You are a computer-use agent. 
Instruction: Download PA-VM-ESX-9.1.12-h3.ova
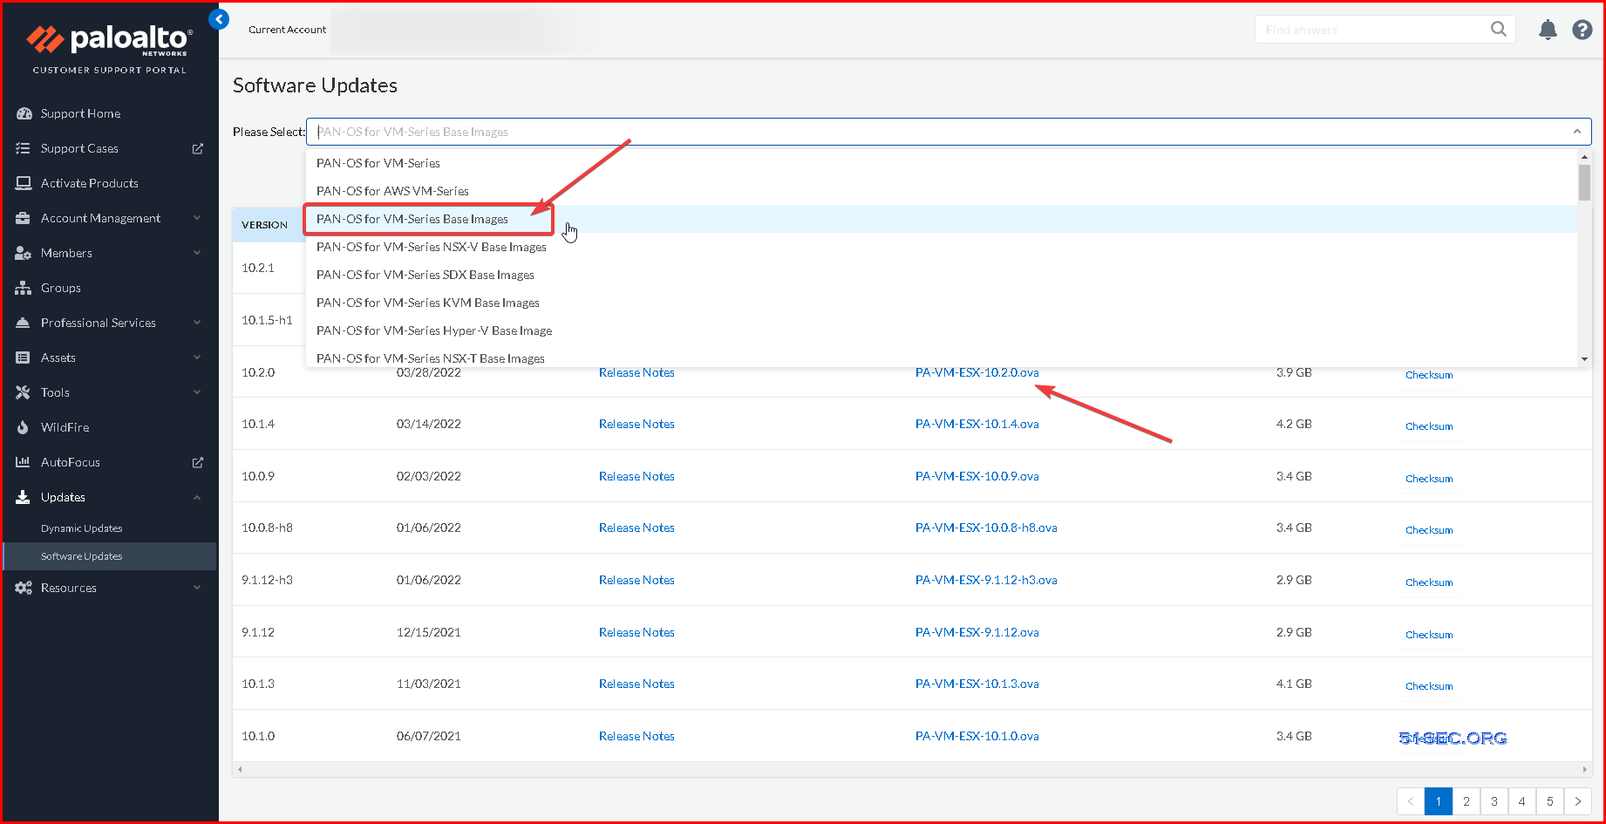point(986,580)
